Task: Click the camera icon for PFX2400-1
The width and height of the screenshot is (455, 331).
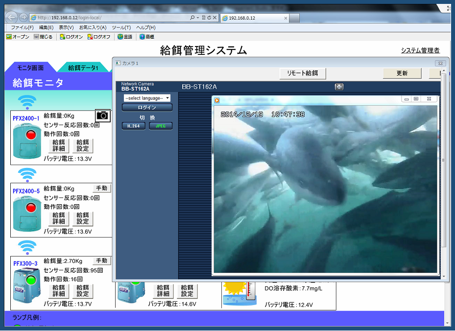Action: [102, 116]
